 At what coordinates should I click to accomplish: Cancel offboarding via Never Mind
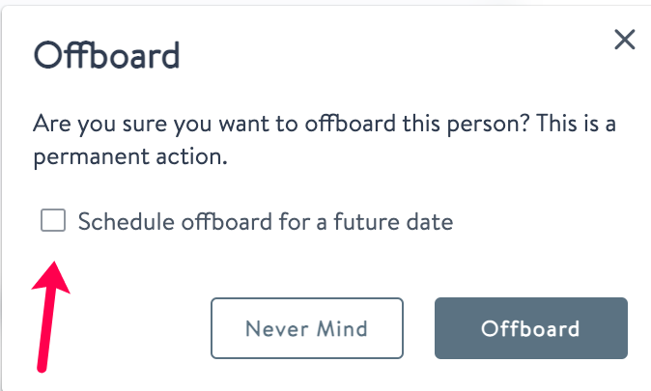pos(306,328)
